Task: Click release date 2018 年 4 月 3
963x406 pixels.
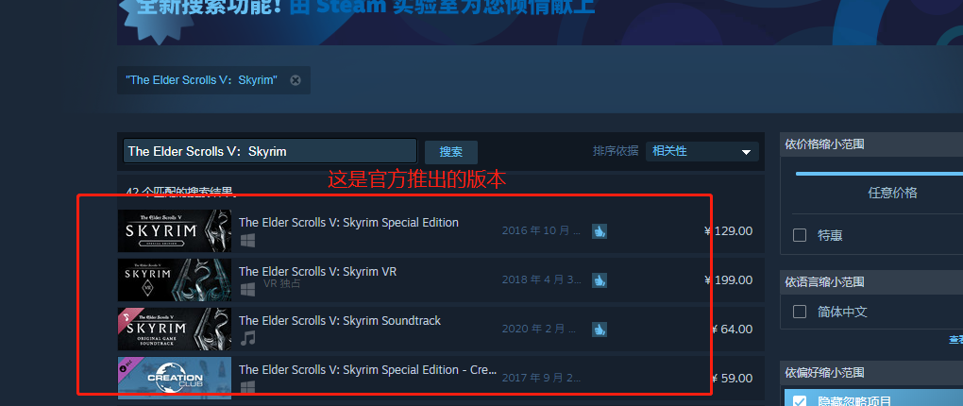Action: click(x=541, y=280)
